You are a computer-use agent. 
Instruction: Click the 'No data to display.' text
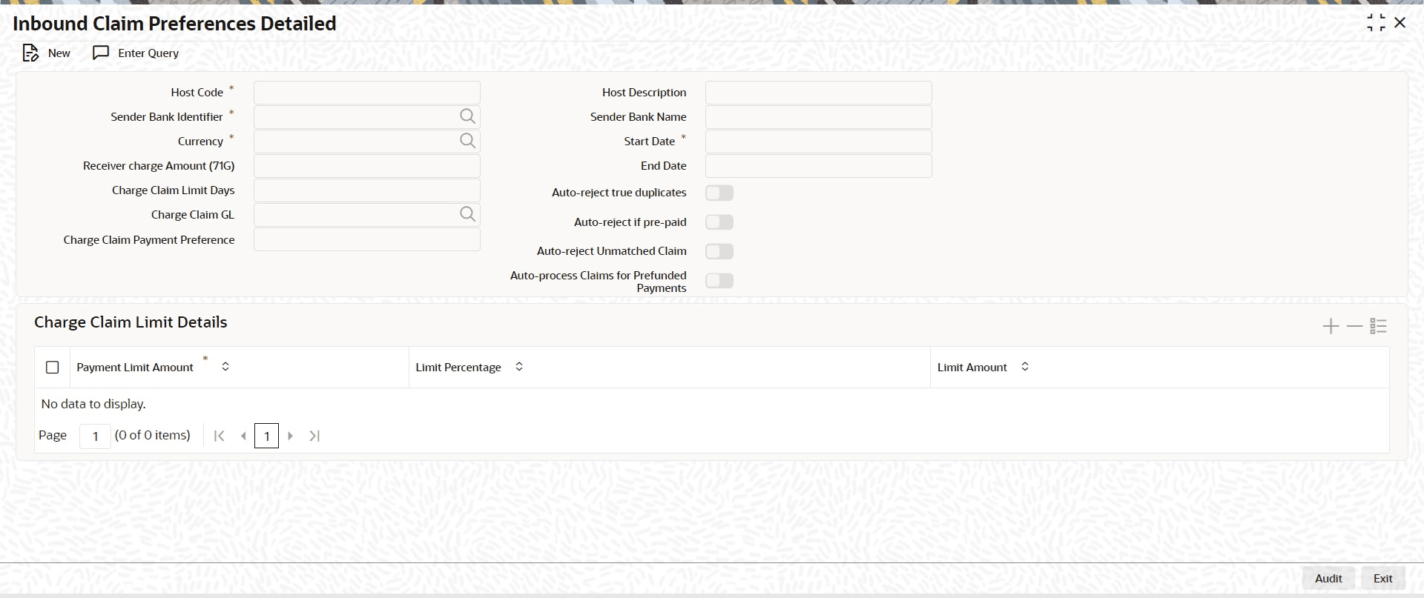93,404
